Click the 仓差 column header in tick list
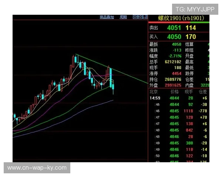Viewport: 222px width, 177px height. [203, 92]
